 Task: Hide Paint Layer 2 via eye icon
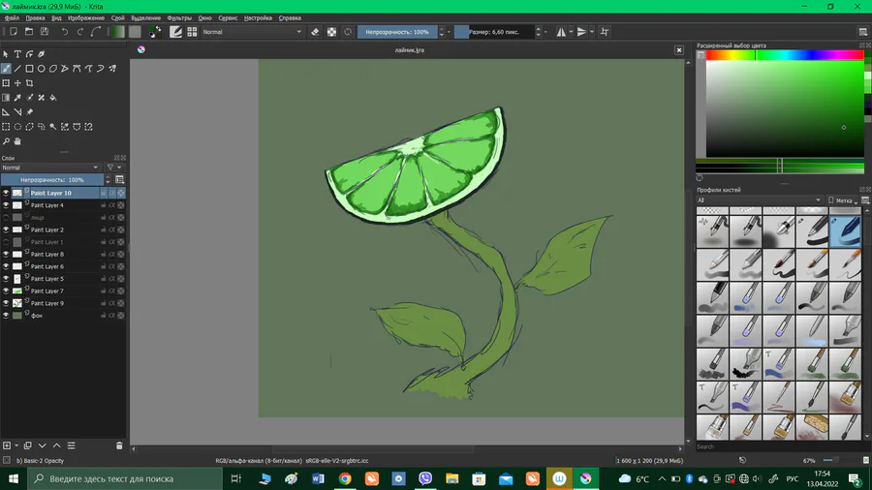(6, 230)
